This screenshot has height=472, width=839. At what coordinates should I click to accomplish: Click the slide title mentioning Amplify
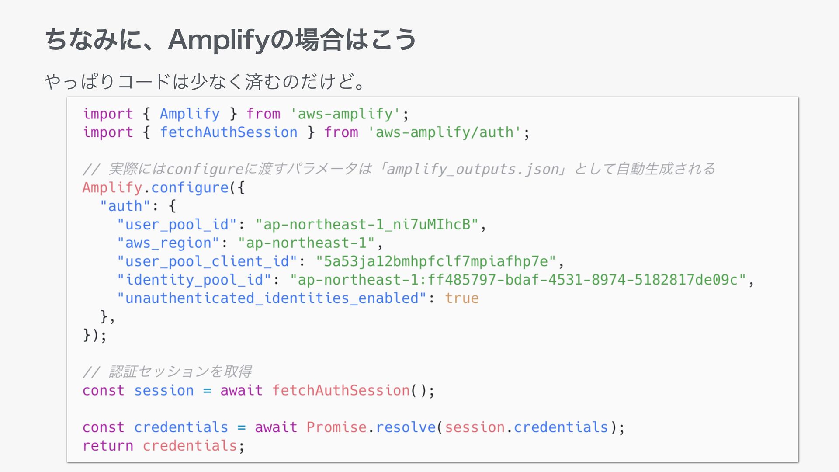tap(230, 39)
